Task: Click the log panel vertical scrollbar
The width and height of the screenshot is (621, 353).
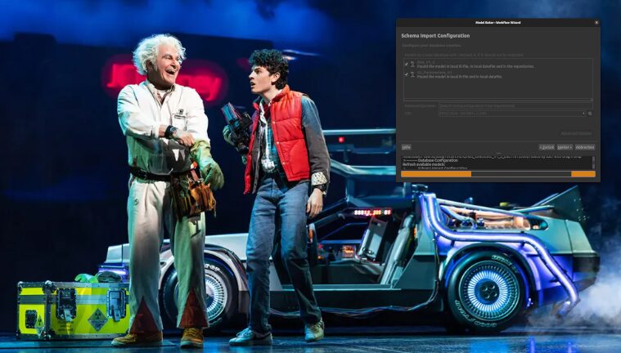Action: point(594,162)
